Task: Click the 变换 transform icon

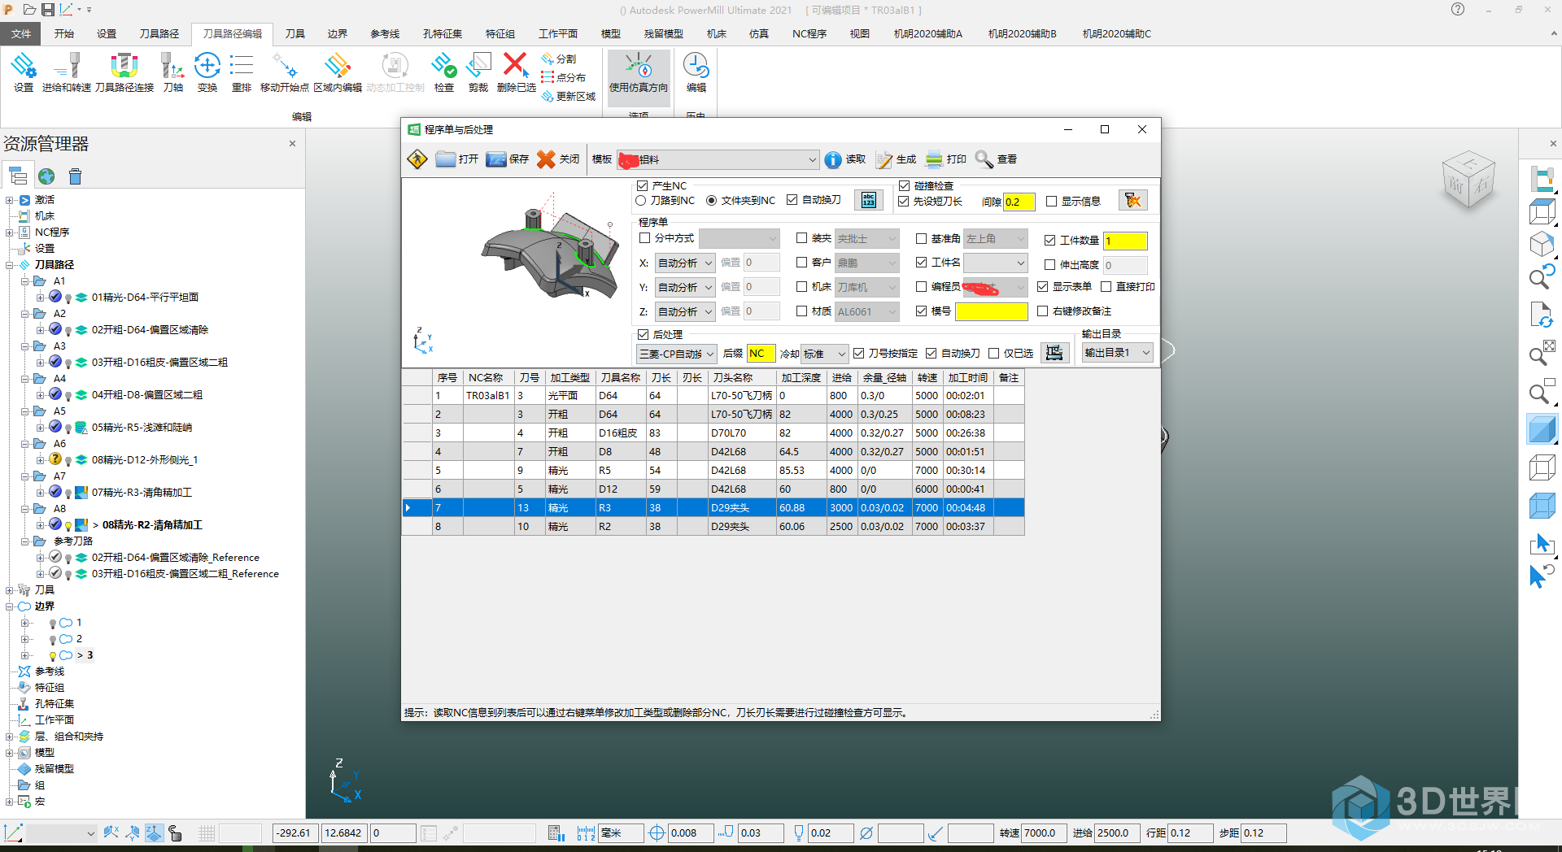Action: pos(207,72)
